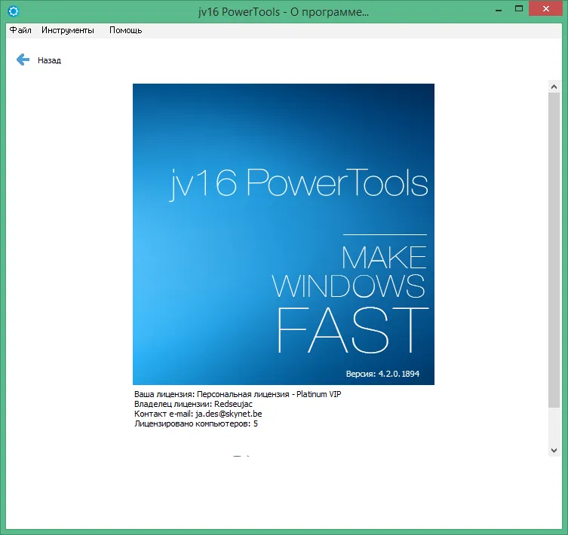Open the Помощь menu

(x=126, y=30)
